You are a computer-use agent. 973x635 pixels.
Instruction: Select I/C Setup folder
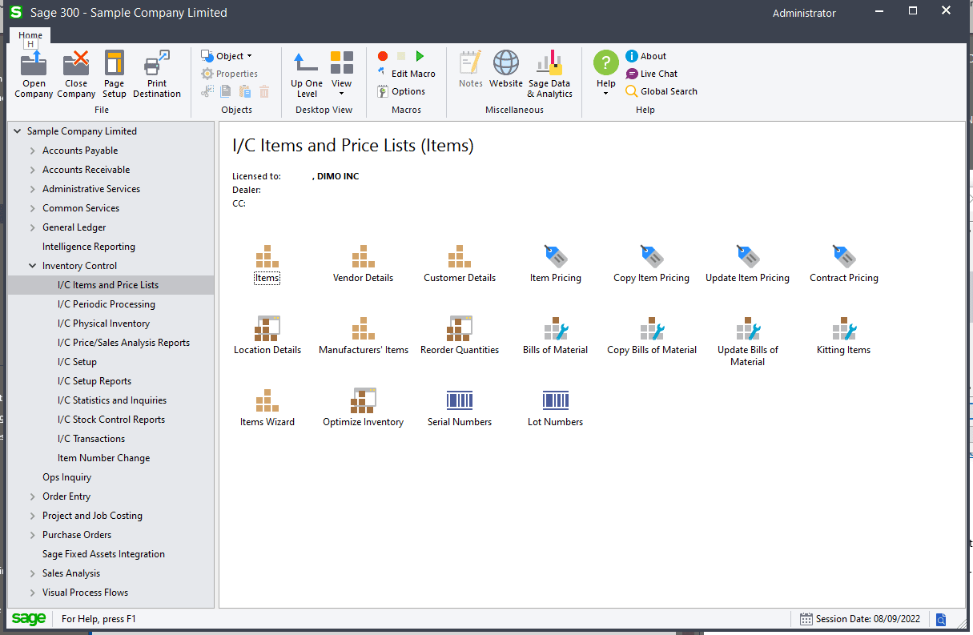point(77,362)
